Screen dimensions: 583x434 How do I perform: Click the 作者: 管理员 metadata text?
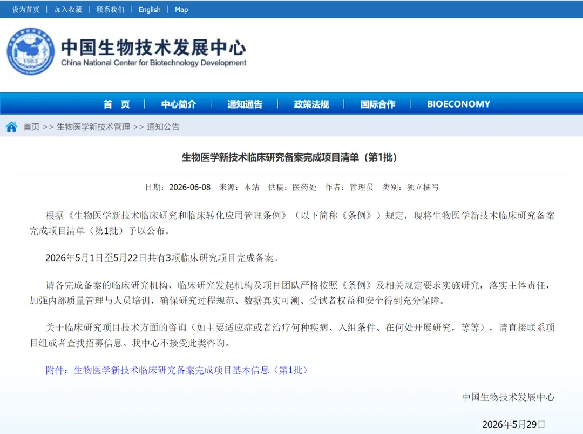(x=349, y=187)
